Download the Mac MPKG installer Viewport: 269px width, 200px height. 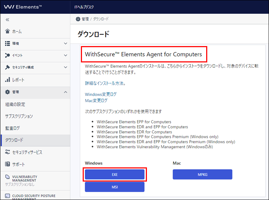point(202,174)
